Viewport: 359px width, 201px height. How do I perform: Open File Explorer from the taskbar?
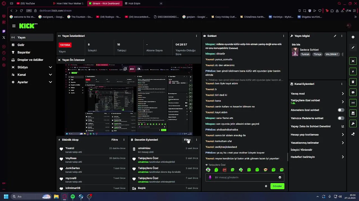point(56,197)
